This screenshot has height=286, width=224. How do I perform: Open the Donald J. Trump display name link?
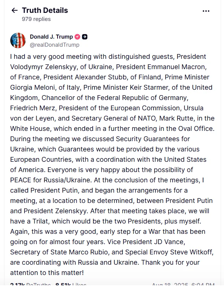pos(51,37)
